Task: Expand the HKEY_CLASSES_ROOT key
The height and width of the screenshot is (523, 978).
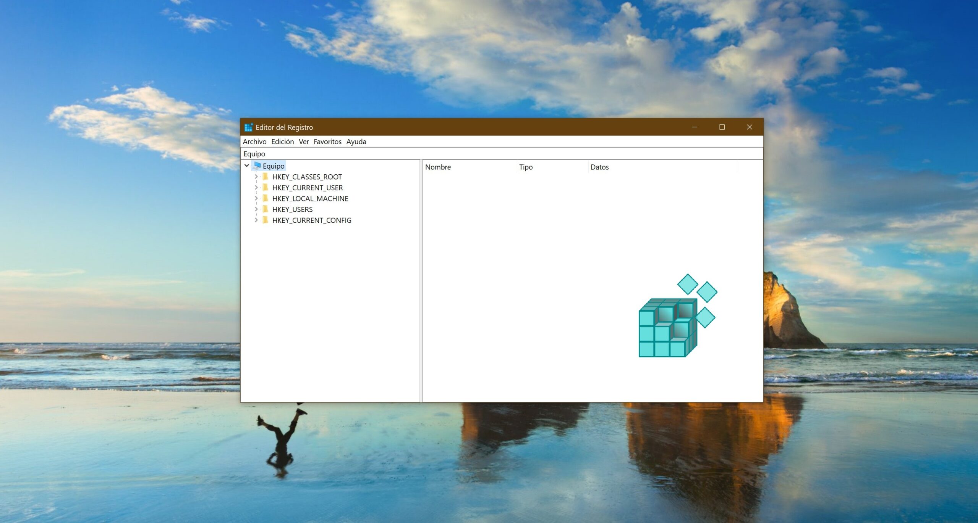Action: tap(256, 177)
